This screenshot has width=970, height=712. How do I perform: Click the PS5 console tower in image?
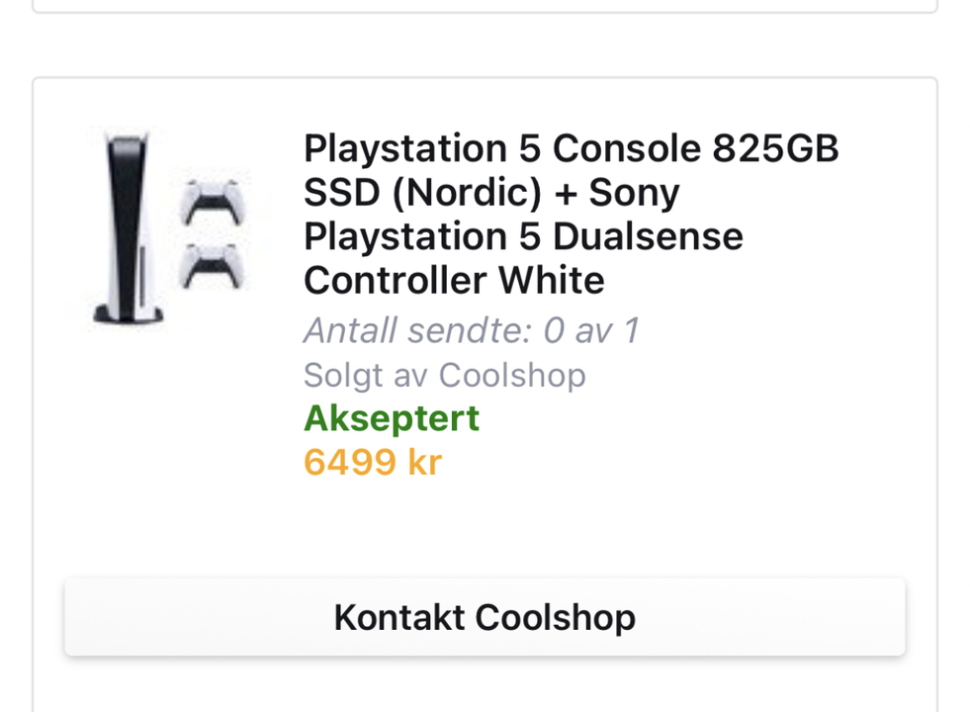coord(129,227)
